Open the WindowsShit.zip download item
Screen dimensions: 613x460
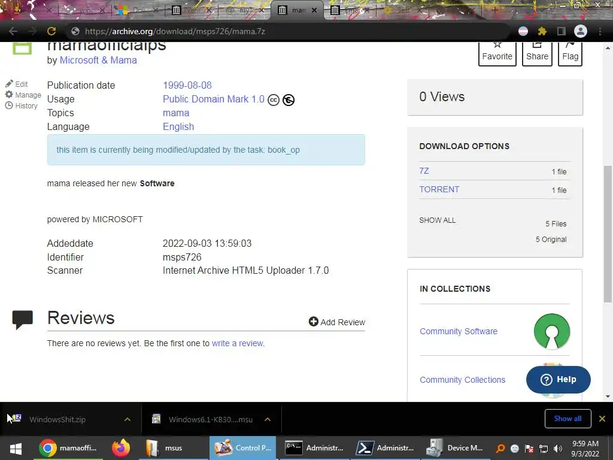pos(57,419)
